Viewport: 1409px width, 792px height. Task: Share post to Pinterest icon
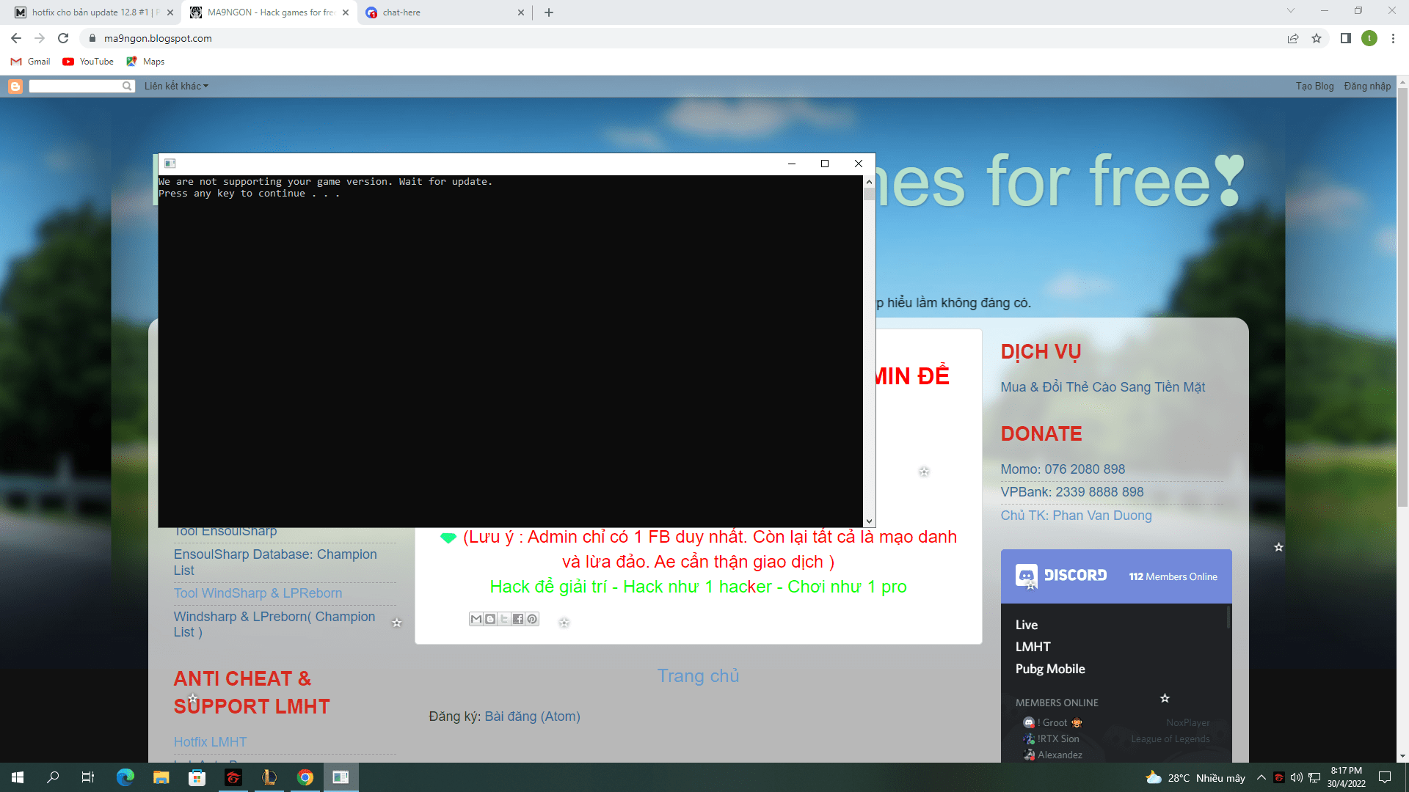(532, 619)
